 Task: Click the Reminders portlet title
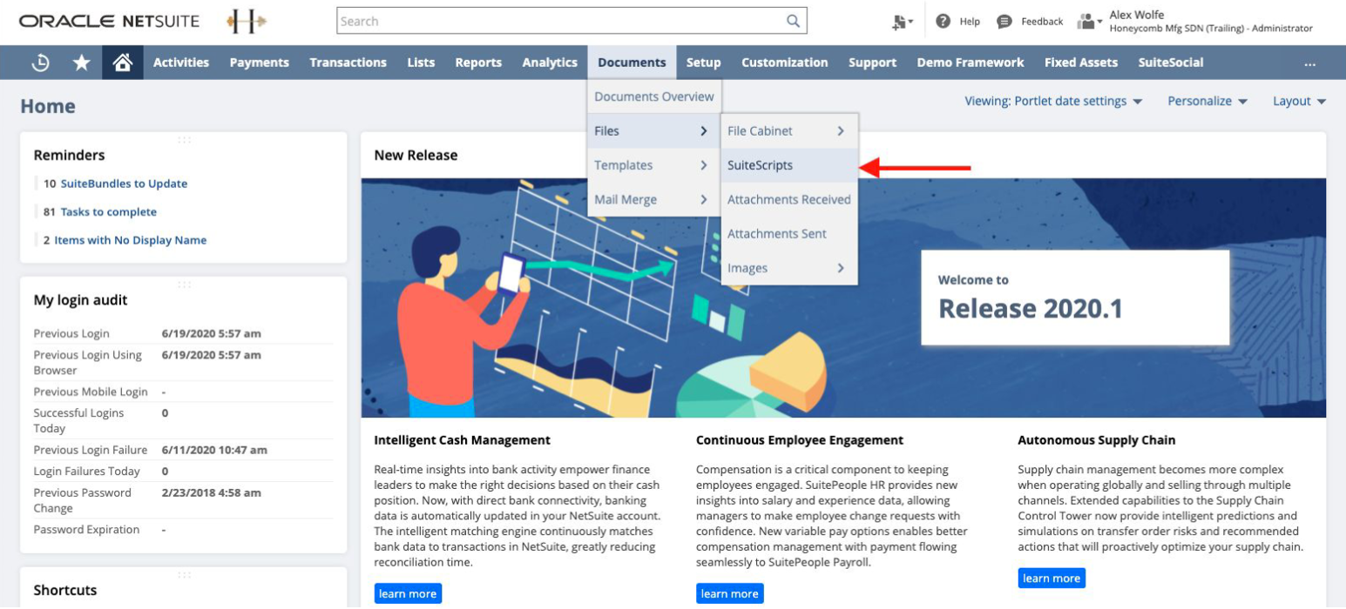[x=69, y=155]
